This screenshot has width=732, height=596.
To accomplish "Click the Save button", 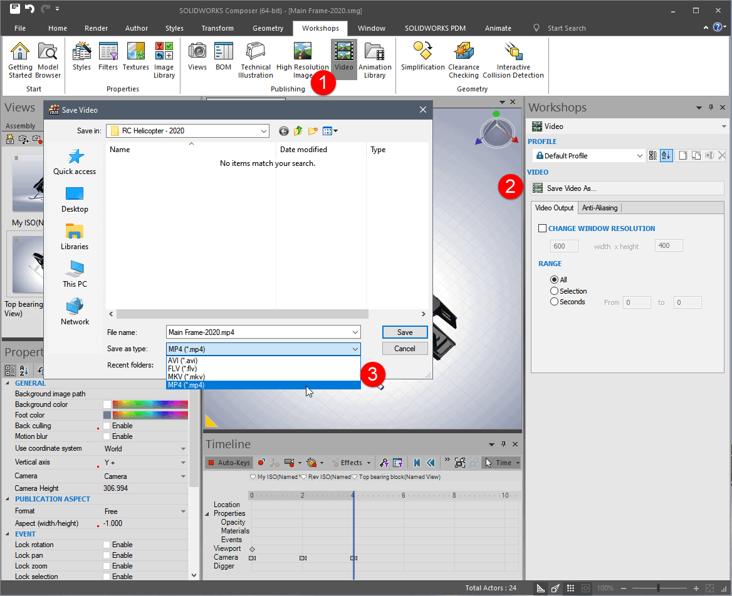I will [405, 332].
